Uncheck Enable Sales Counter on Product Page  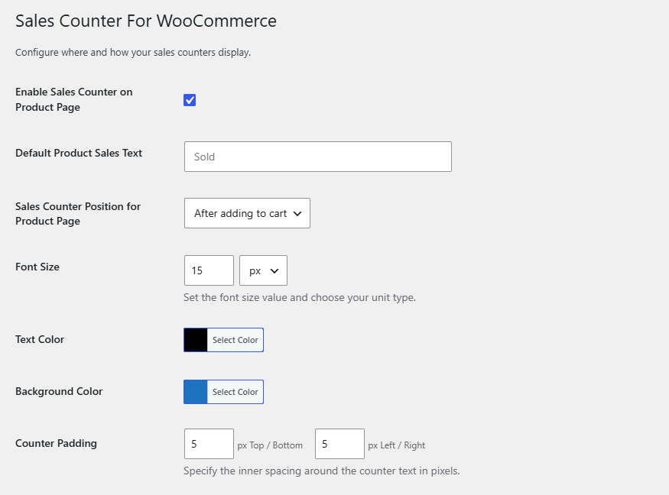[190, 100]
